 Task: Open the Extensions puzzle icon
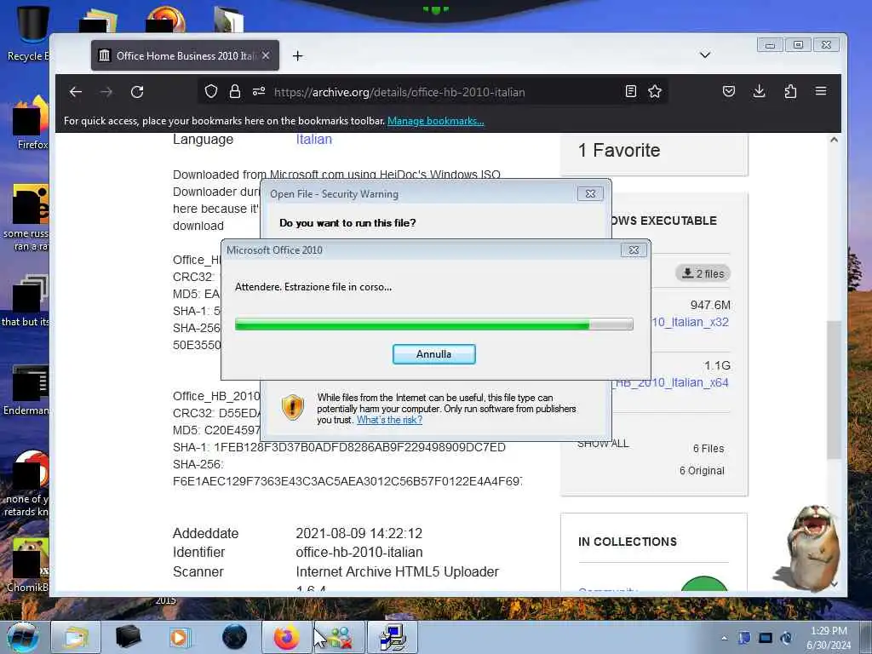[x=790, y=91]
